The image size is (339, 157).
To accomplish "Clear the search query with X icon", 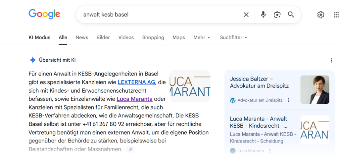I will pos(246,15).
